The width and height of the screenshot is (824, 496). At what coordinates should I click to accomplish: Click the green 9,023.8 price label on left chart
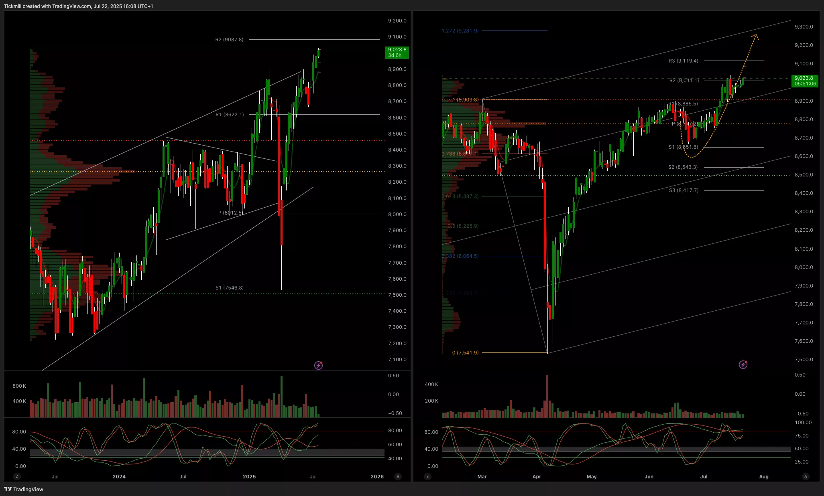pyautogui.click(x=397, y=53)
